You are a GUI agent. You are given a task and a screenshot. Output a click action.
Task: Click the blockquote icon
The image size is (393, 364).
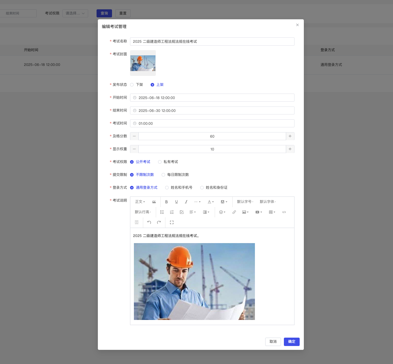pyautogui.click(x=154, y=202)
